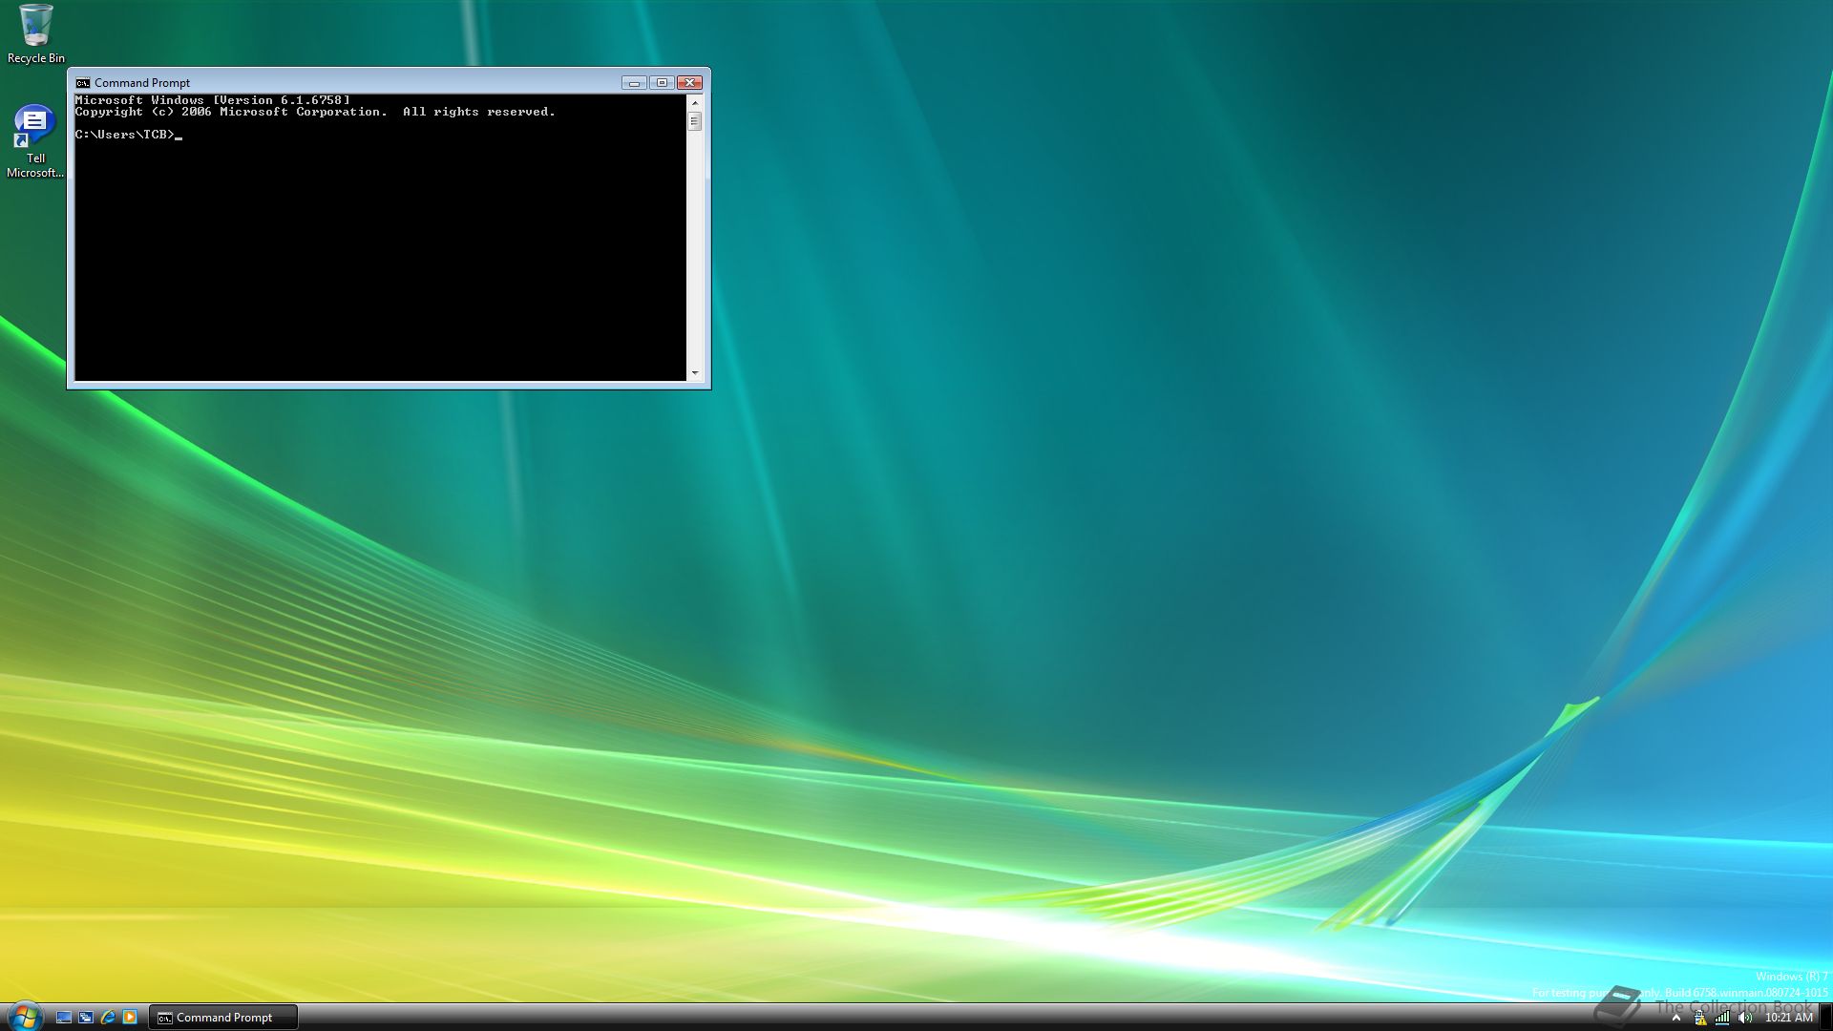Viewport: 1833px width, 1031px height.
Task: Open the Tell Microsoft feedback shortcut
Action: click(x=34, y=141)
